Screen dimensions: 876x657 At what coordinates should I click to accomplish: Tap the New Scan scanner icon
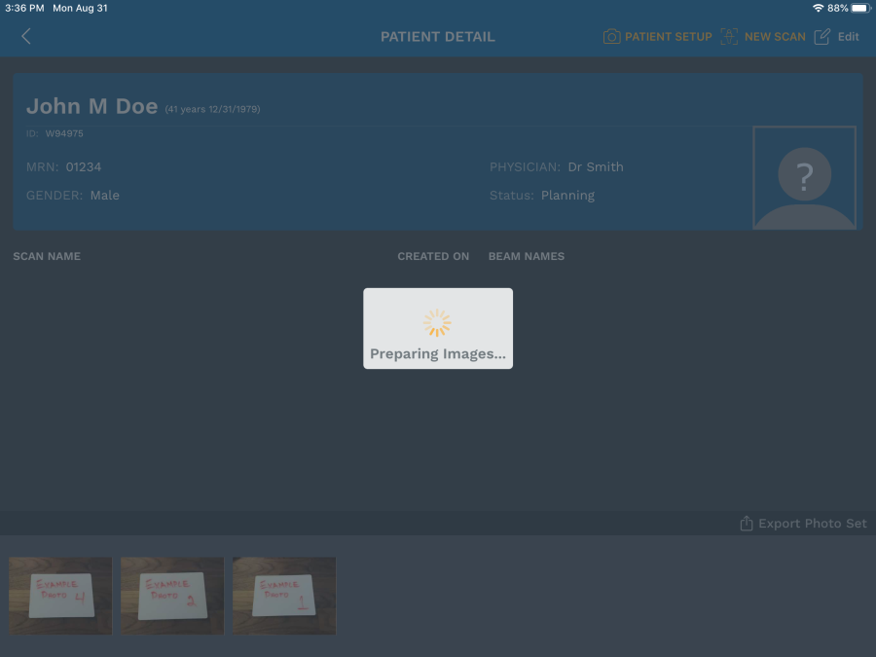click(728, 37)
